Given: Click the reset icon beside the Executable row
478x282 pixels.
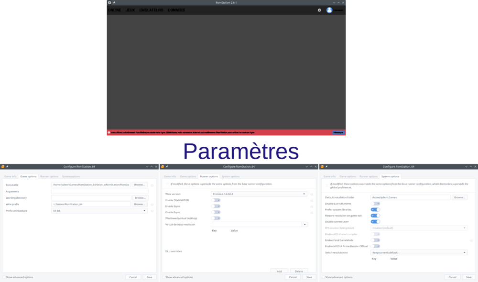Looking at the screenshot, I should pos(152,185).
